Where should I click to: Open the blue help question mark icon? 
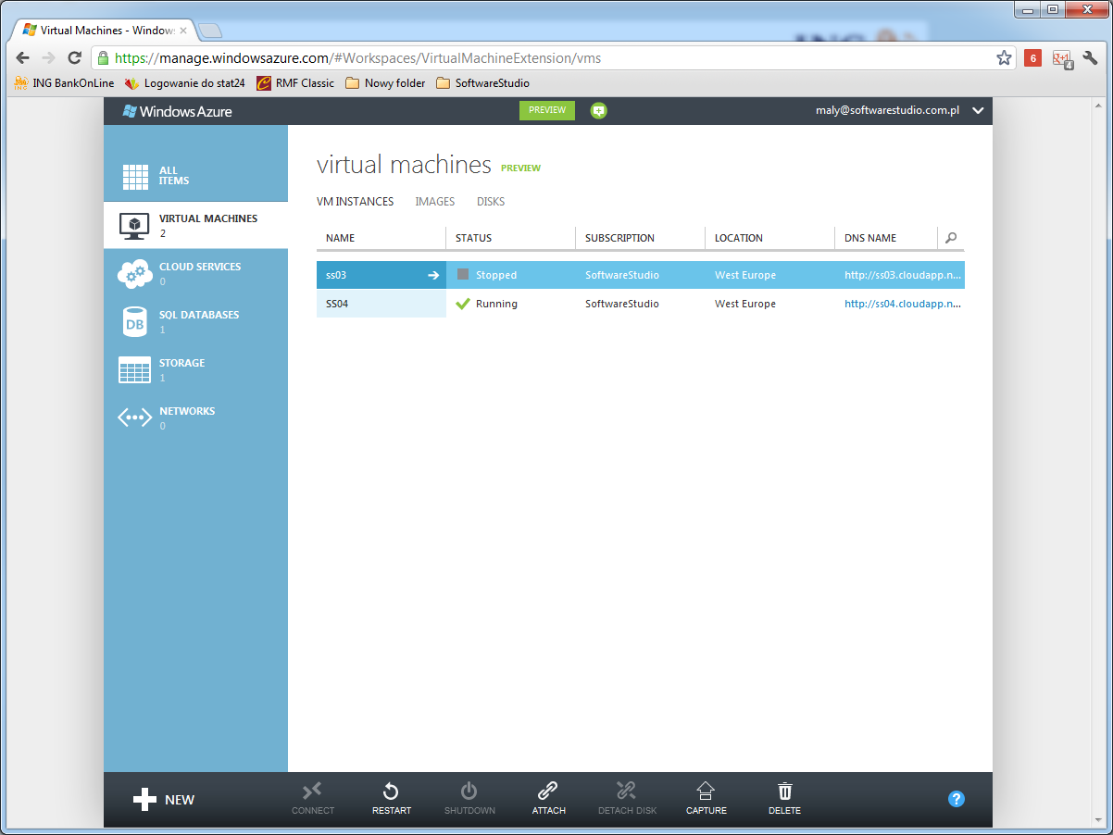click(957, 799)
